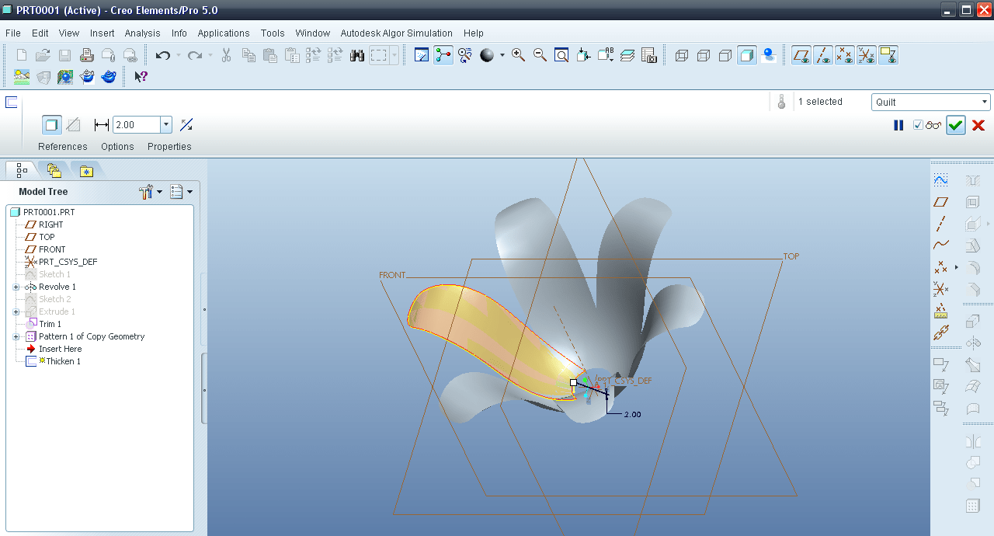Open the Folder Browser navigator tab
Image resolution: width=994 pixels, height=536 pixels.
[x=53, y=171]
